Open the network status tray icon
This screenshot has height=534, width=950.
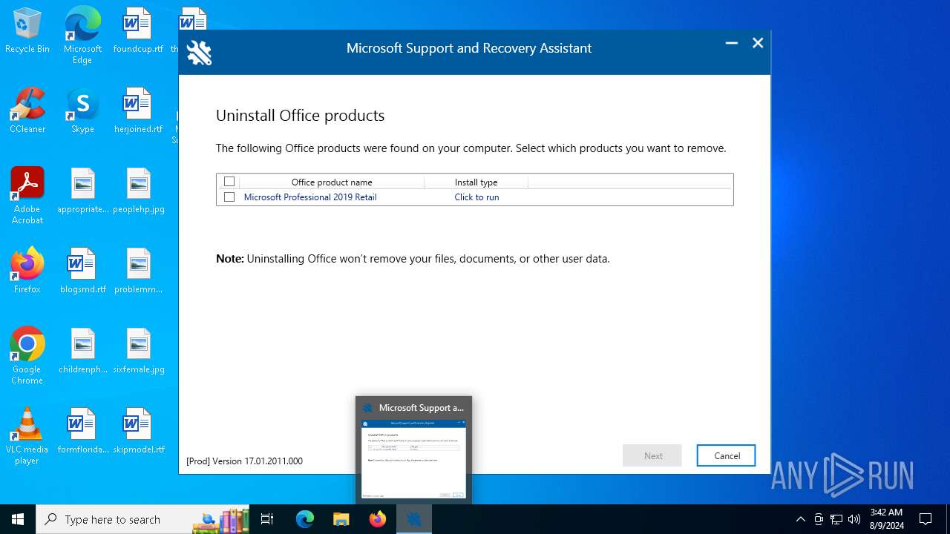coord(836,519)
